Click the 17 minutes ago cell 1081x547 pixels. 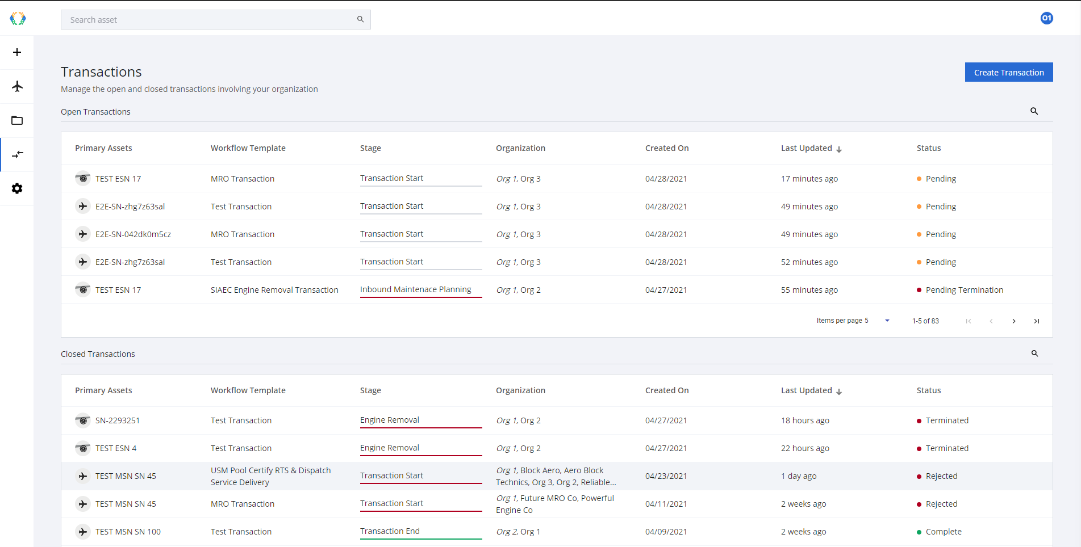[809, 179]
